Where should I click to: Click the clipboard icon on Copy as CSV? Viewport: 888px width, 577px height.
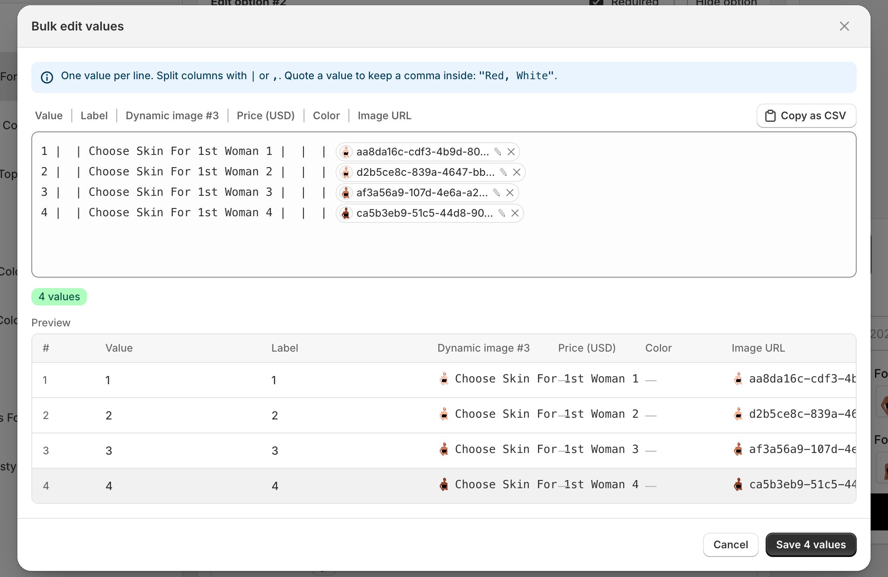coord(770,116)
